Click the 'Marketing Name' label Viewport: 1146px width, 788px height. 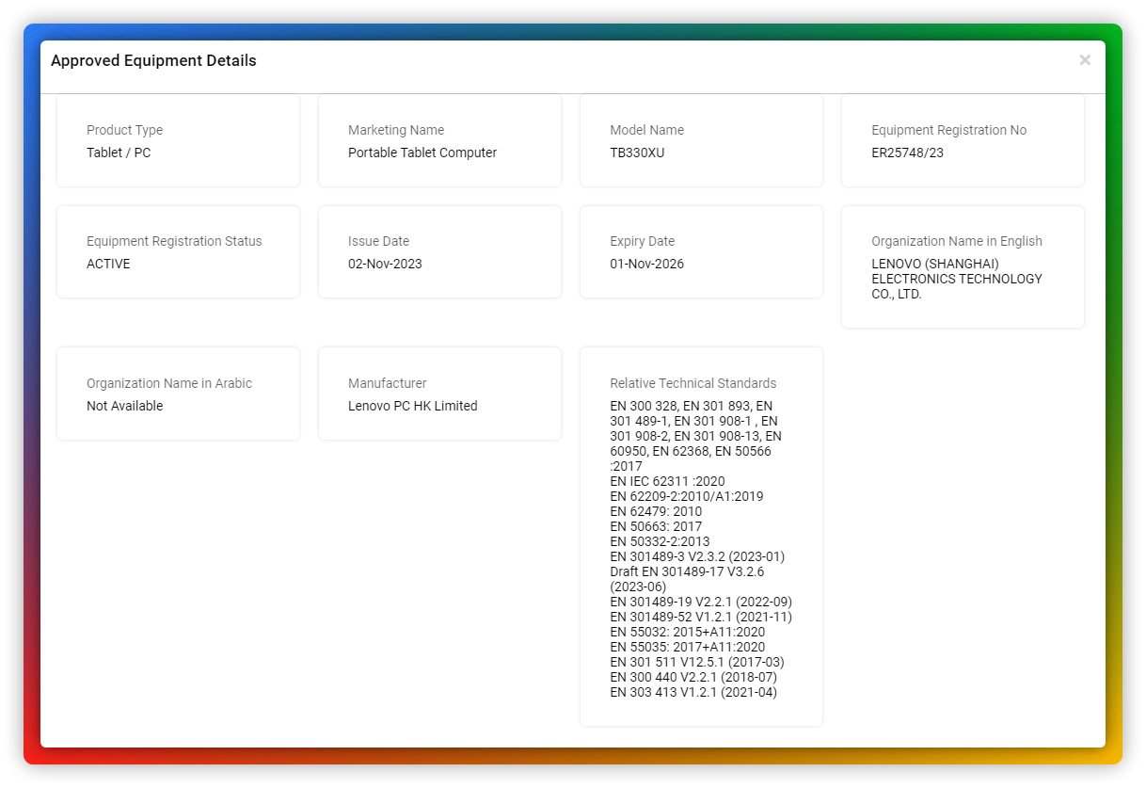click(x=396, y=130)
